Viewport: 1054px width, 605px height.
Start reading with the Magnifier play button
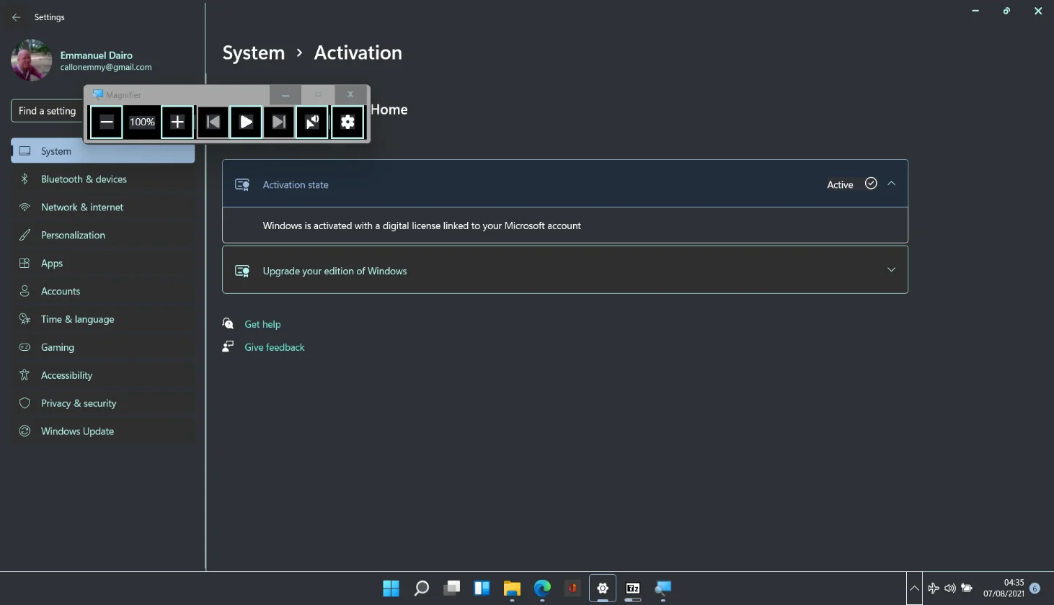pos(246,122)
